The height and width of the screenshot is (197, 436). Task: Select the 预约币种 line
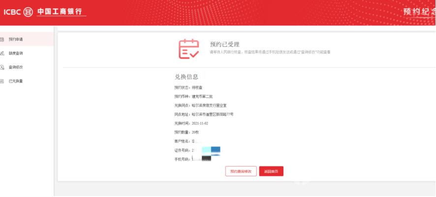[x=193, y=96]
